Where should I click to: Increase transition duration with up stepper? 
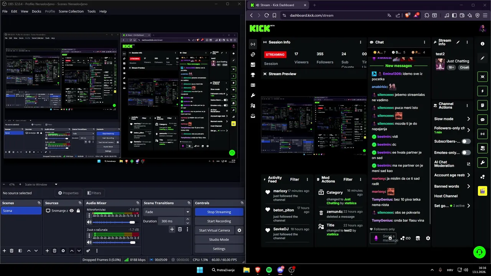(188, 219)
